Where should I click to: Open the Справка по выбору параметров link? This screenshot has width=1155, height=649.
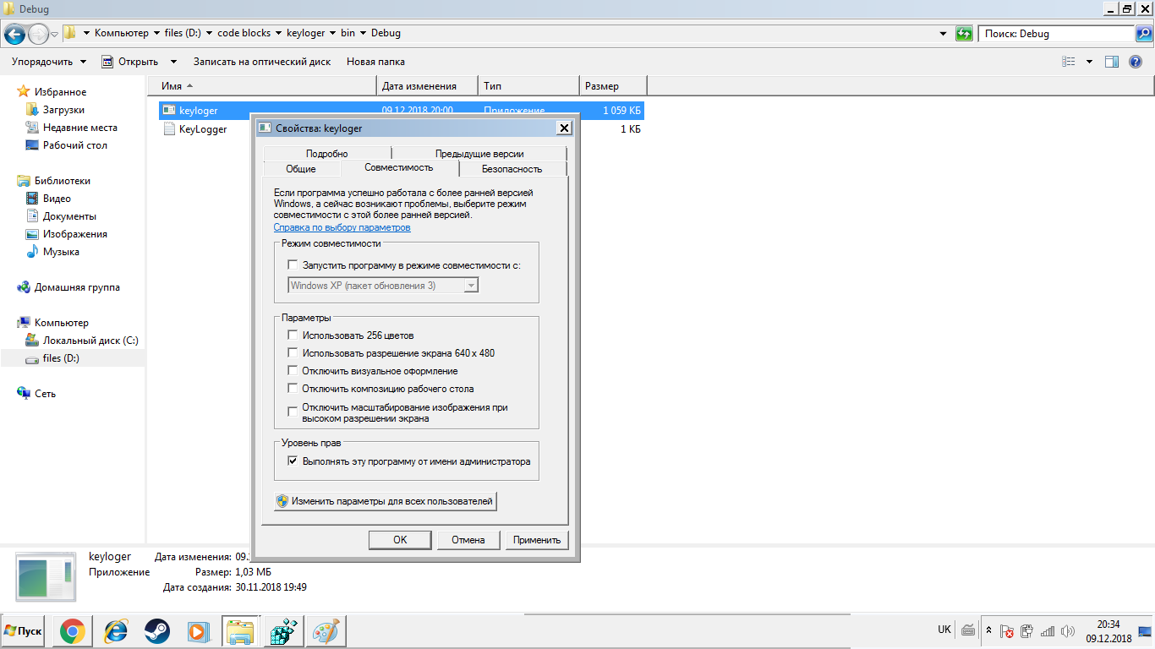click(x=342, y=227)
